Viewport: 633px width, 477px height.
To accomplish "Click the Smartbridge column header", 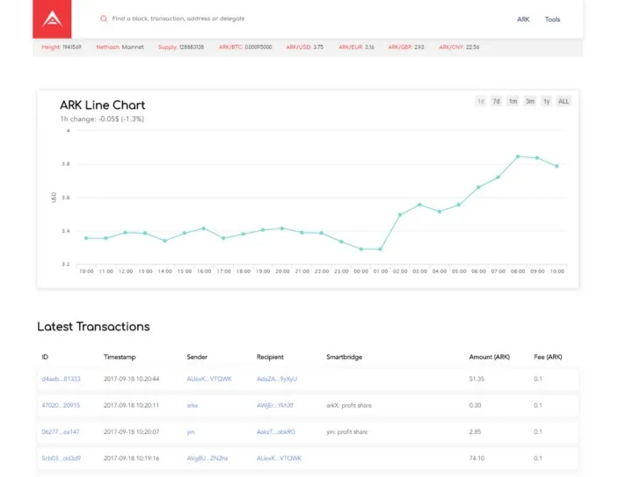I will tap(345, 357).
